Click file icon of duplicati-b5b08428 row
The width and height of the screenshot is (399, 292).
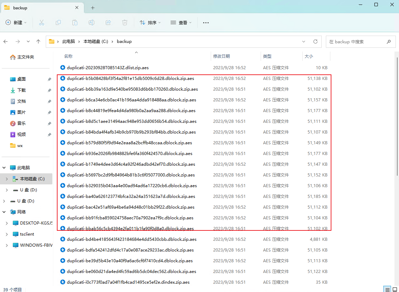(63, 78)
